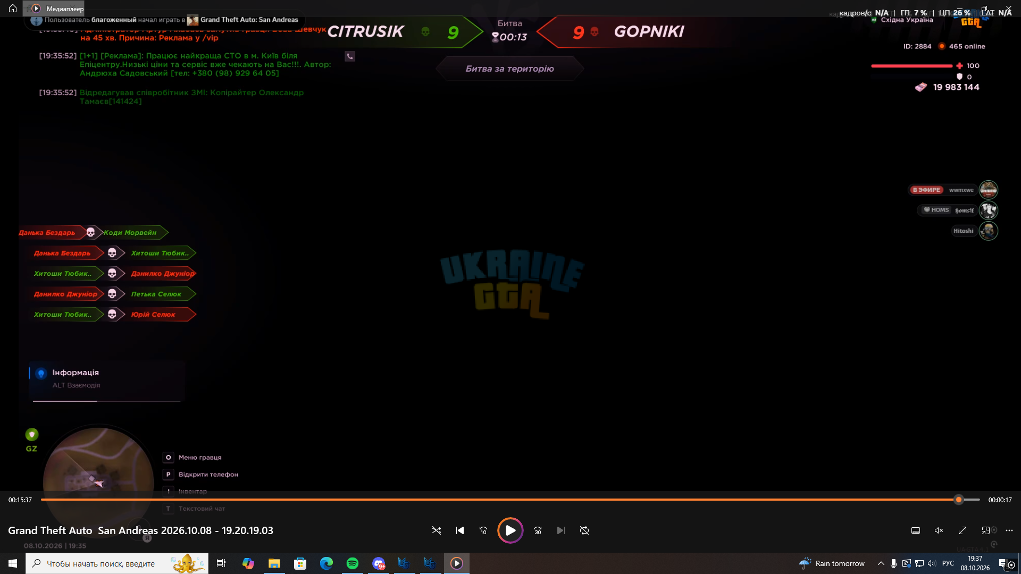Click the video title Grand Theft Auto San Andreas
Image resolution: width=1021 pixels, height=574 pixels.
click(x=140, y=530)
